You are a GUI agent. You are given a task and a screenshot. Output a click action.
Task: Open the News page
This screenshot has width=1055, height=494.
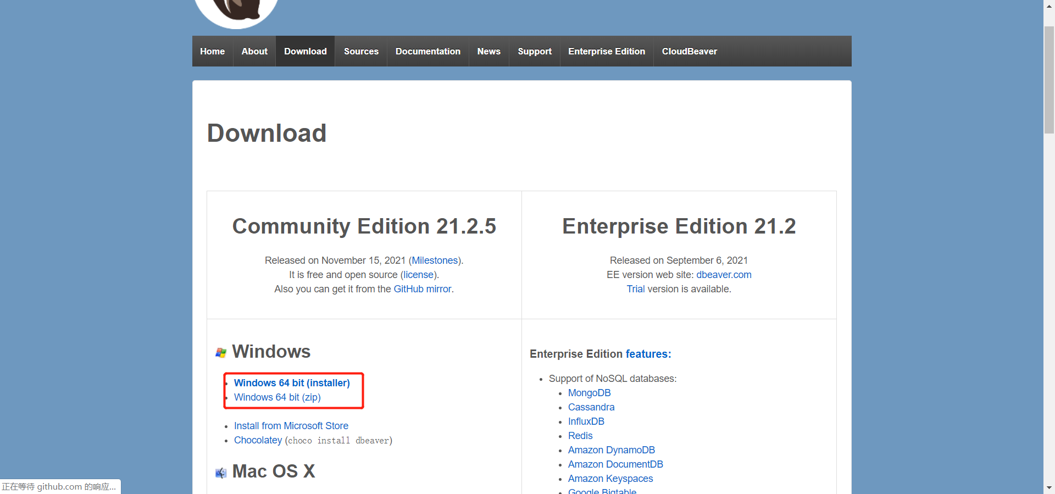(489, 51)
